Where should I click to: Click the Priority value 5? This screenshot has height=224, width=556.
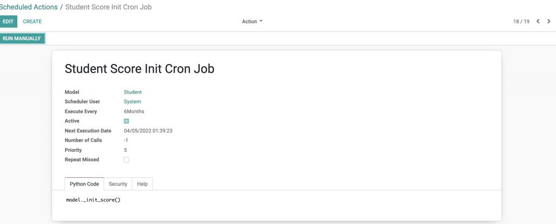tap(125, 150)
